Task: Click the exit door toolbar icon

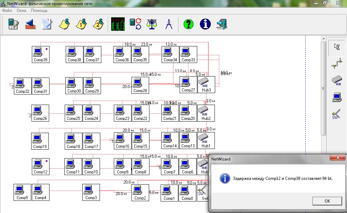Action: coord(222,24)
